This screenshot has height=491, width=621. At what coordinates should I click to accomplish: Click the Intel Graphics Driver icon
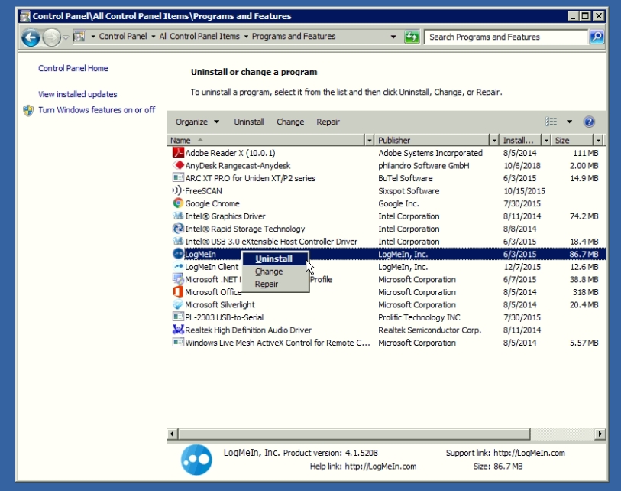coord(178,216)
